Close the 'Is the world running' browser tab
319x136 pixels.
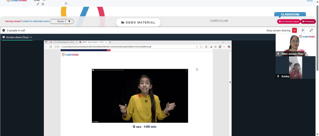77,42
